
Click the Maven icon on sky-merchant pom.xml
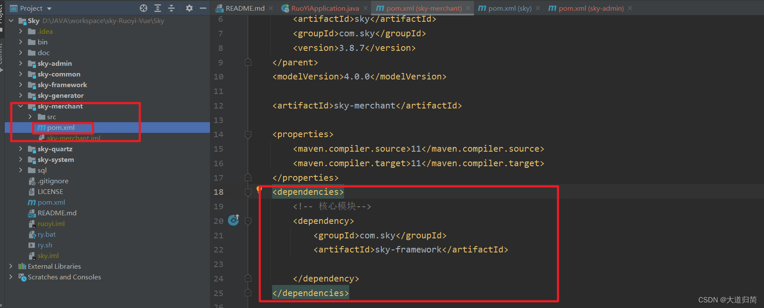click(42, 127)
